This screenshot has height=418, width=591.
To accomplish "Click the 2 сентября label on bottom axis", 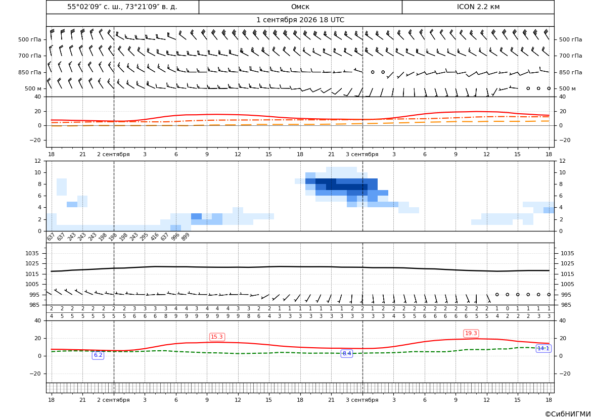I will tap(113, 400).
